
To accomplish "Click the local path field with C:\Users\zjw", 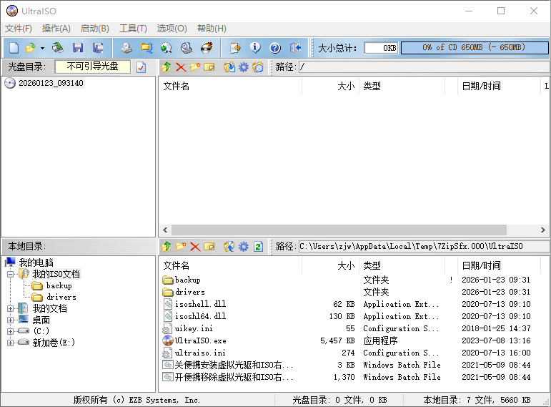I will click(424, 246).
